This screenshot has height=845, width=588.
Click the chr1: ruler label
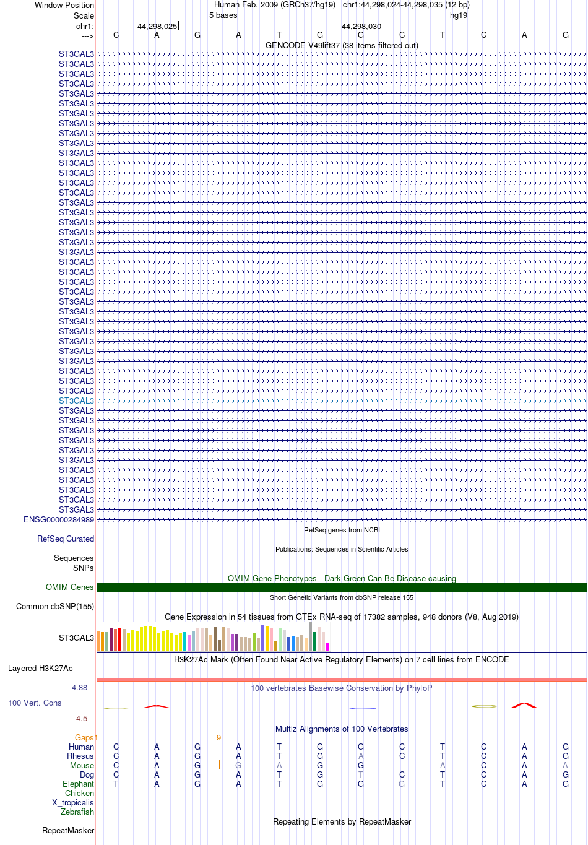pos(85,26)
